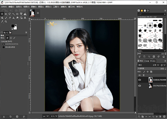Activate the Paintbrush tool
This screenshot has height=119, width=167.
pos(6,18)
